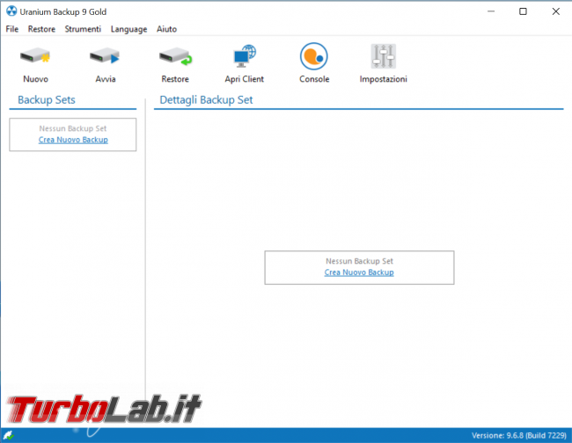572x443 pixels.
Task: Open the Language menu
Action: tap(128, 29)
